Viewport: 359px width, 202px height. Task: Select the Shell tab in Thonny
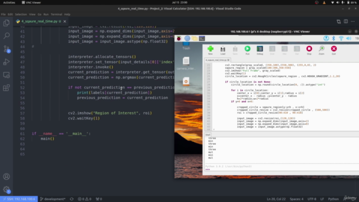pos(208,135)
